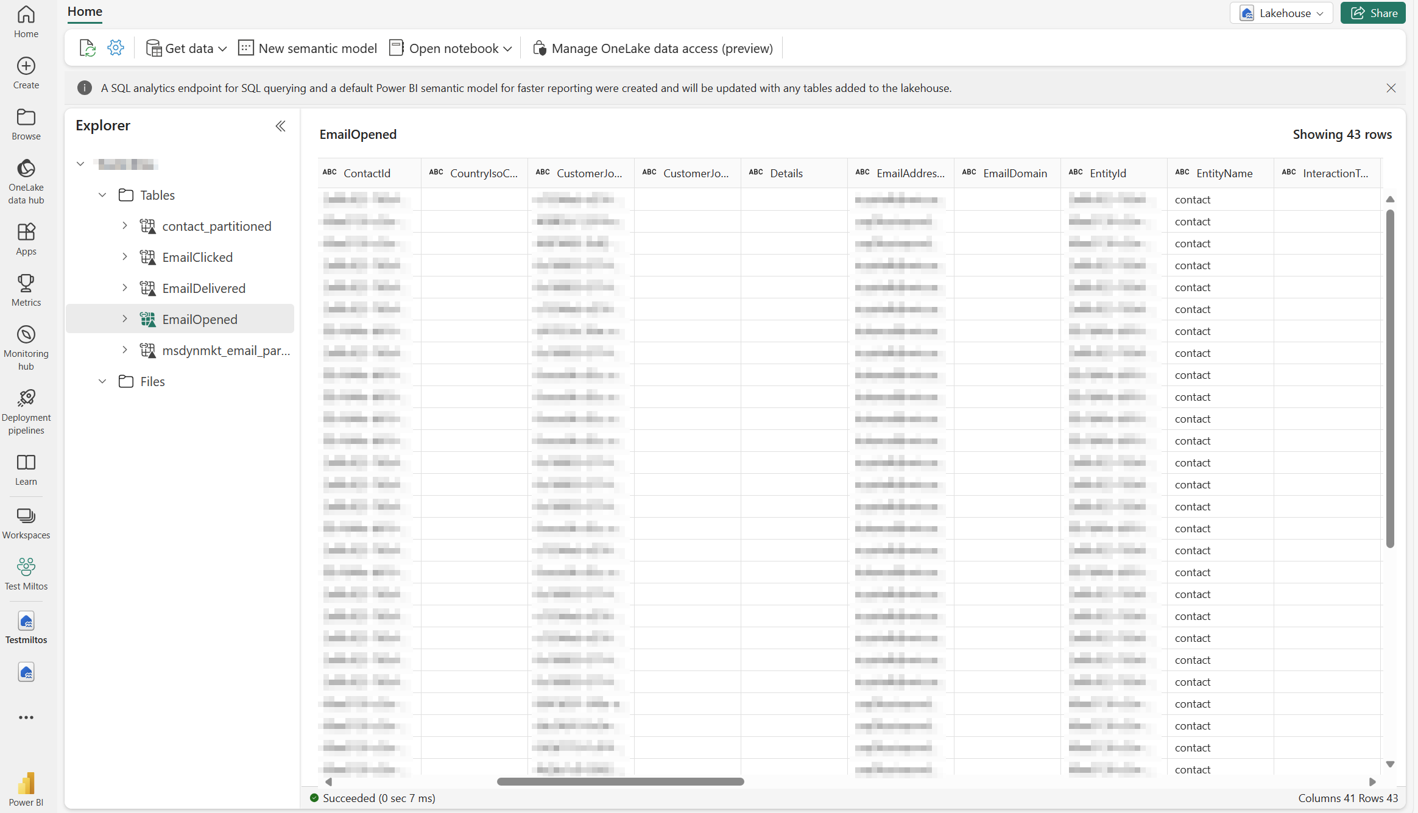Viewport: 1418px width, 813px height.
Task: Click the EmailAddres... column header
Action: pyautogui.click(x=901, y=173)
